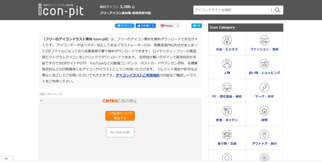Save the page with the Pocket button
The image size is (322, 162).
pyautogui.click(x=167, y=26)
